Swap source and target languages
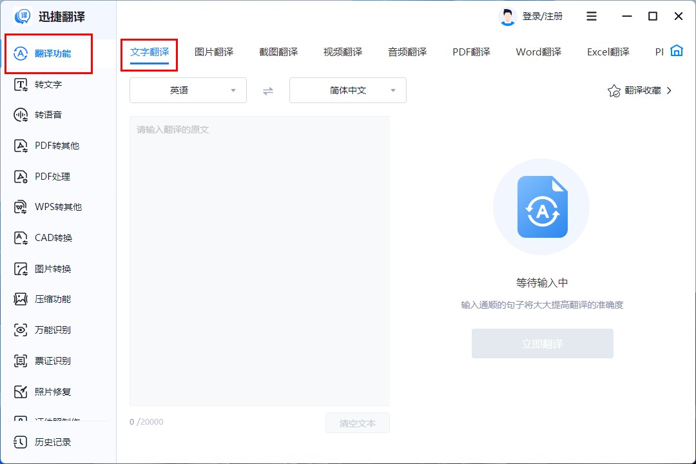The height and width of the screenshot is (464, 696). tap(268, 91)
